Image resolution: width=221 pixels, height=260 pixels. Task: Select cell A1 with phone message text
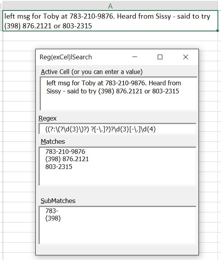pos(110,21)
